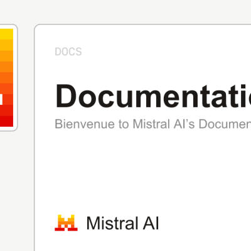
Task: Click the DOCS label above the title
Action: click(68, 52)
